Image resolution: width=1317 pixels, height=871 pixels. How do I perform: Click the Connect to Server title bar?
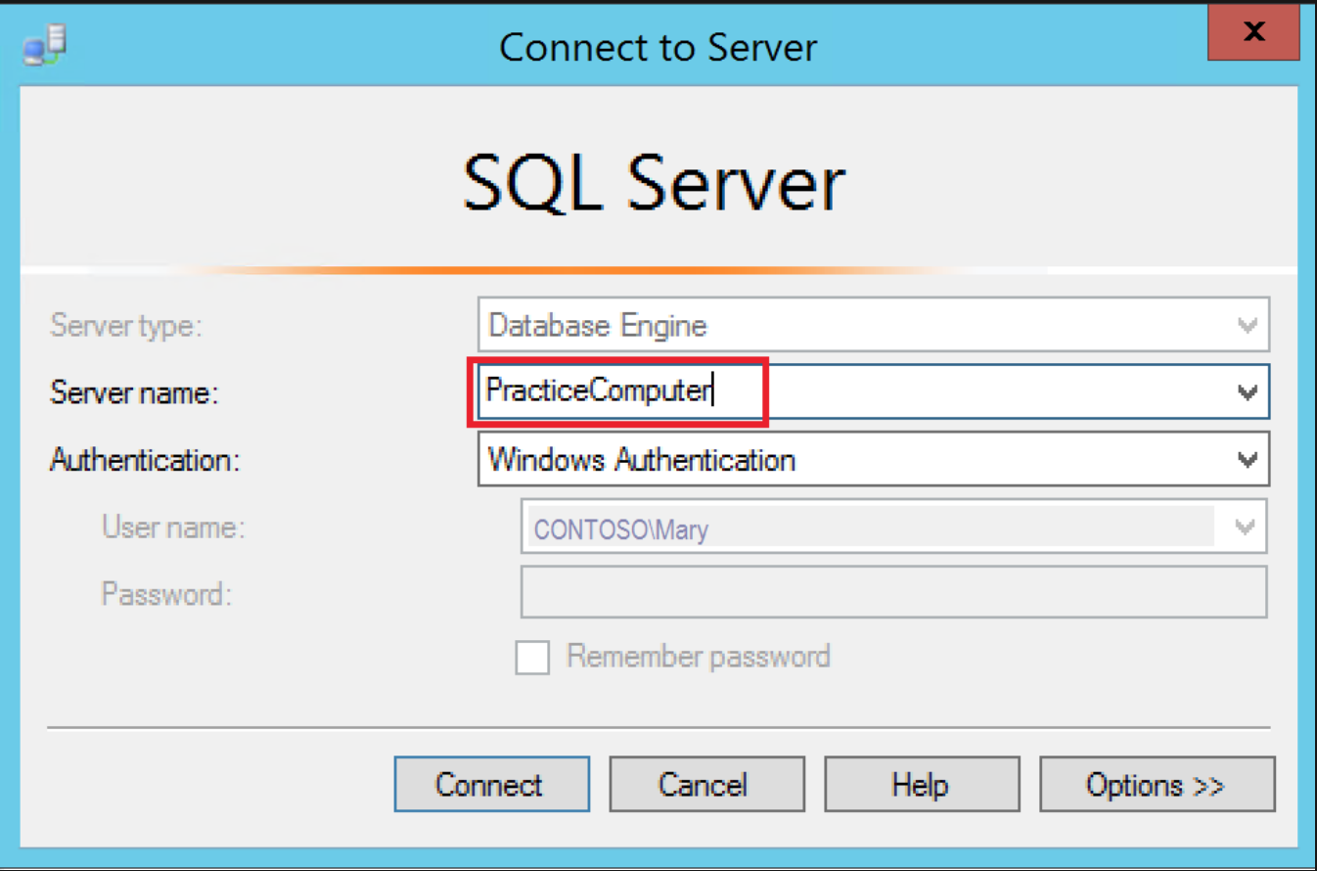[x=658, y=47]
